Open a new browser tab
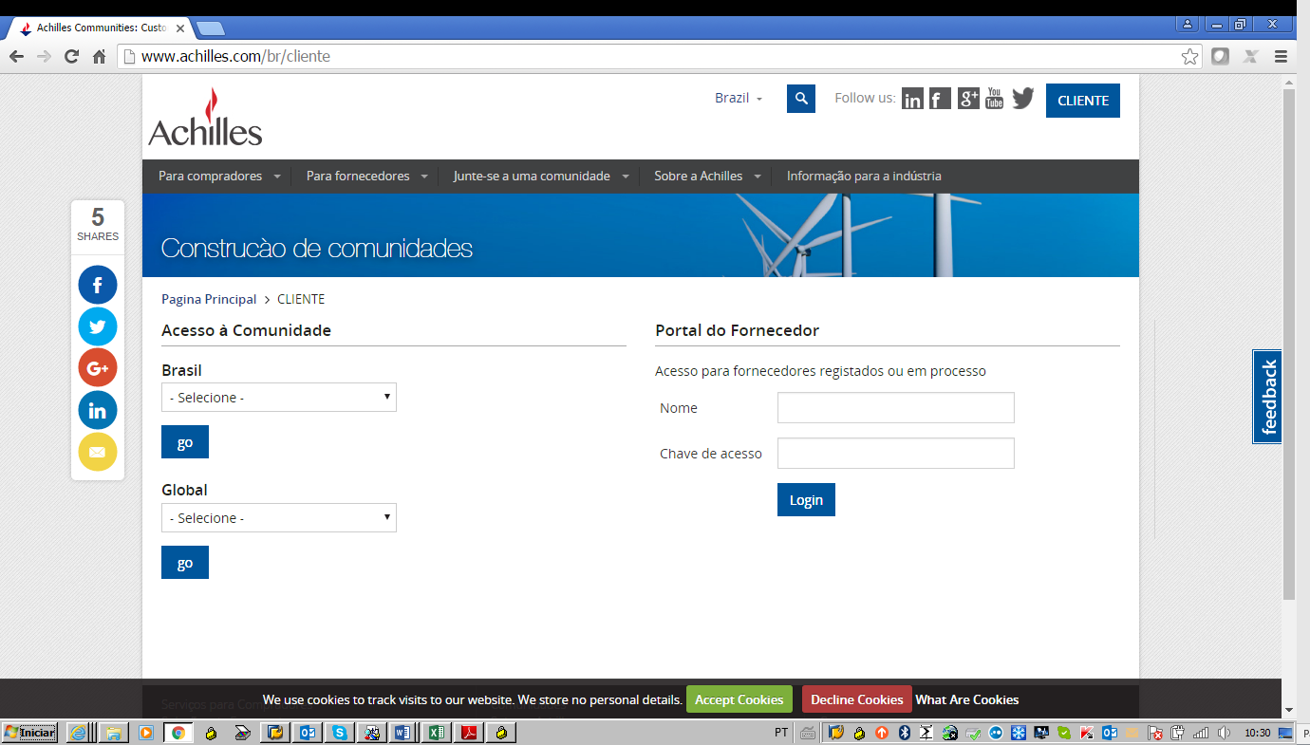 (210, 28)
